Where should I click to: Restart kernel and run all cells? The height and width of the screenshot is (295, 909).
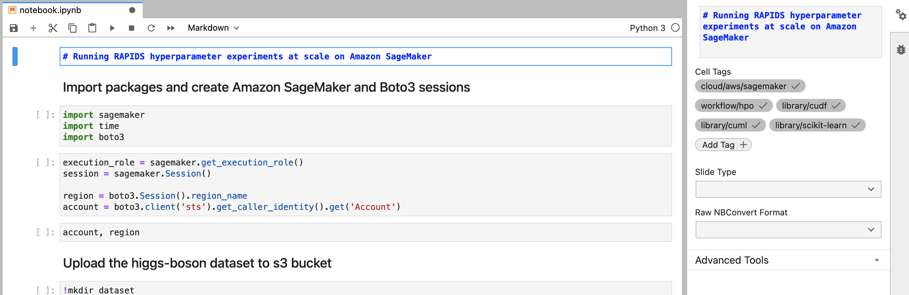tap(171, 28)
